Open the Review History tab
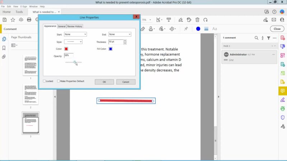This screenshot has width=287, height=161. tap(75, 26)
